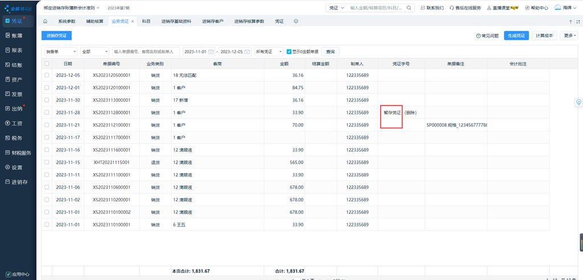Open 帮助中心 help center
The image size is (583, 280).
point(536,8)
